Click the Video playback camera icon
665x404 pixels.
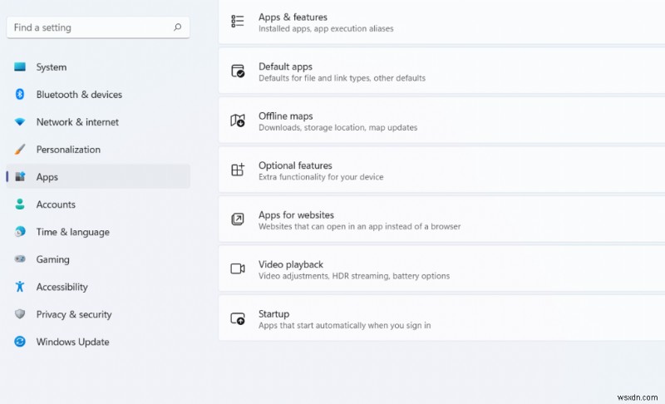pos(238,269)
